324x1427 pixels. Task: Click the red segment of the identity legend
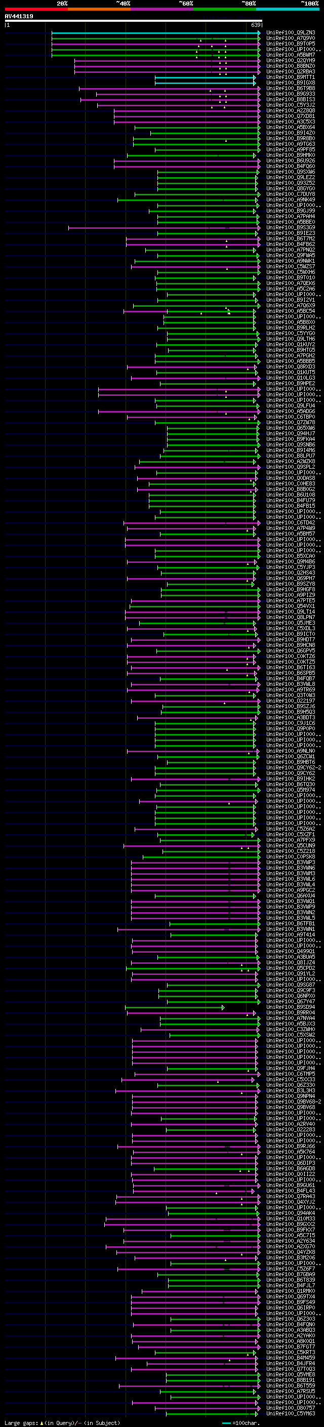click(x=36, y=9)
